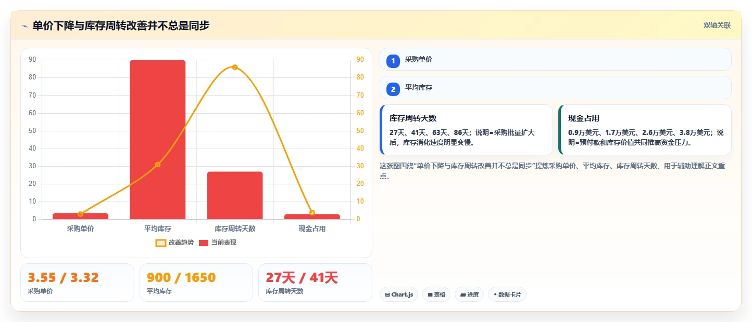The width and height of the screenshot is (752, 322).
Task: Click the text 27天、41天、63天、86天
Action: tap(430, 132)
